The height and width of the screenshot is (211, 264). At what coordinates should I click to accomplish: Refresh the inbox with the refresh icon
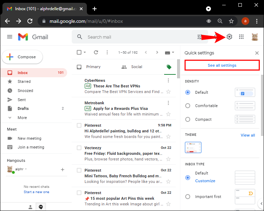(96, 52)
